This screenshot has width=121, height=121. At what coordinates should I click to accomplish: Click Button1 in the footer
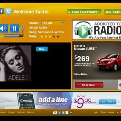[x=3, y=112]
